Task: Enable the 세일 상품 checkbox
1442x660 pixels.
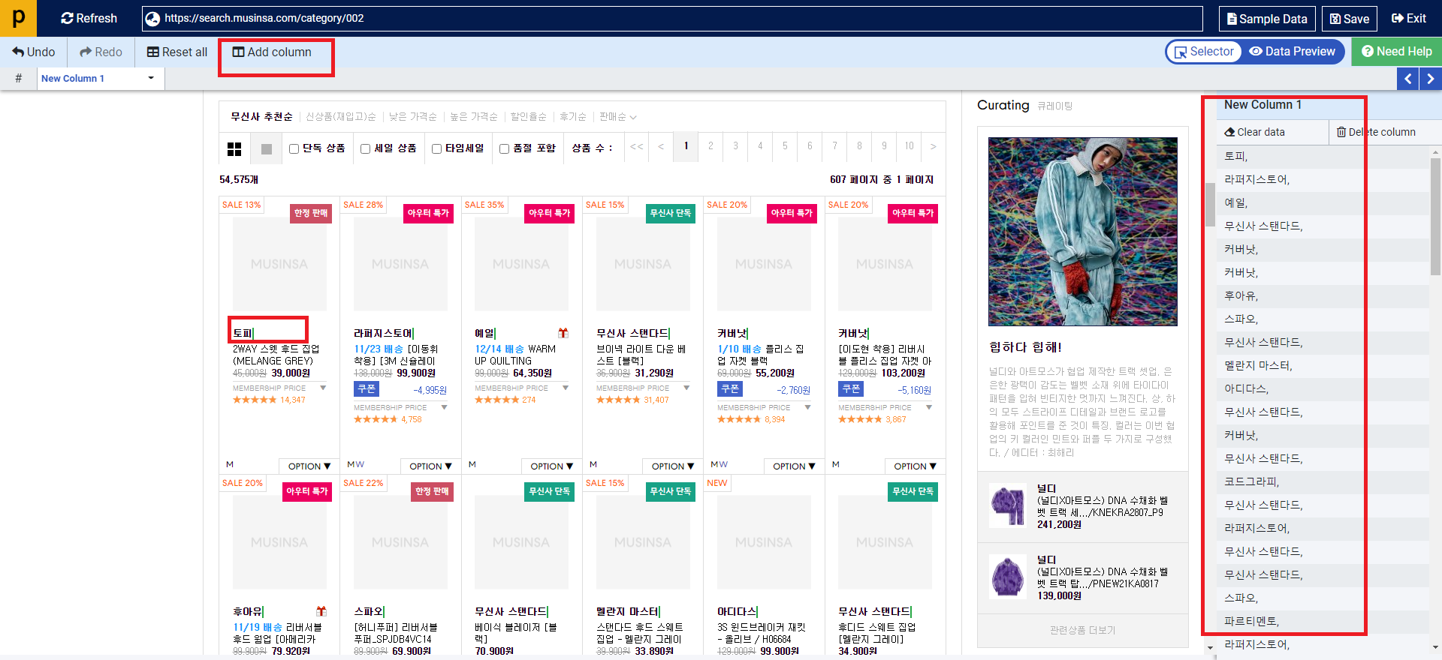Action: [365, 148]
